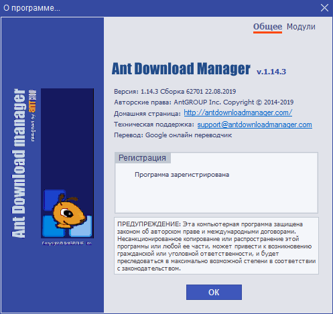333x314 pixels.
Task: Click the Регистрация group header
Action: click(142, 158)
